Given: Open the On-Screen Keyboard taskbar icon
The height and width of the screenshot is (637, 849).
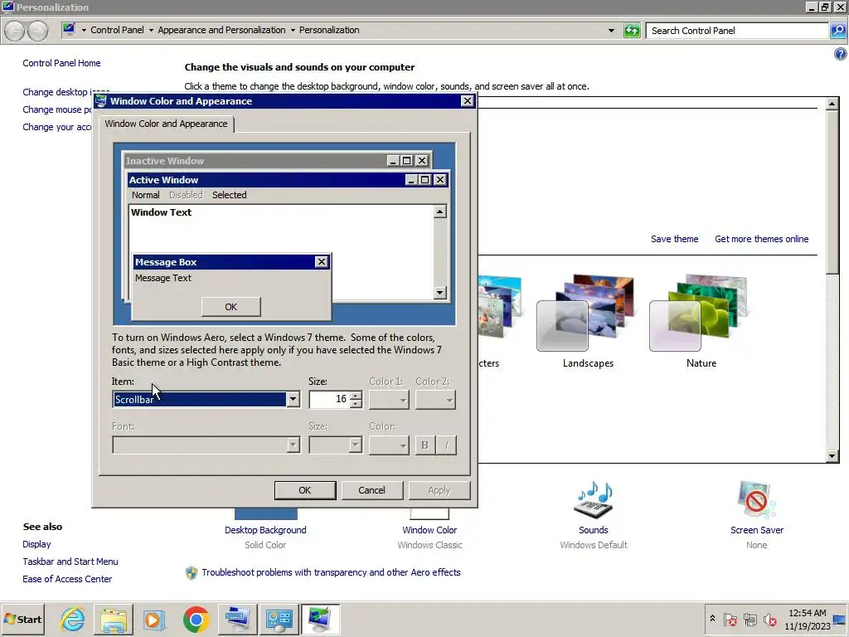Looking at the screenshot, I should 237,619.
